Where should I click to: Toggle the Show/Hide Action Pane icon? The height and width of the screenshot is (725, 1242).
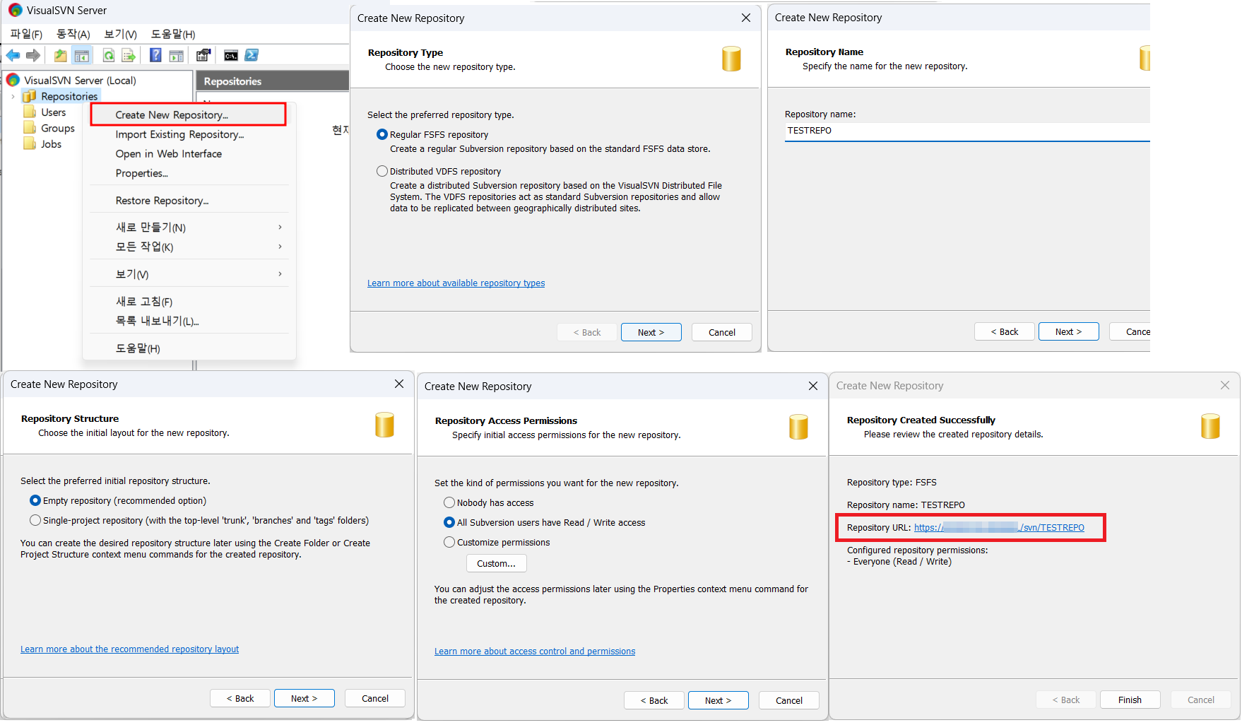tap(176, 55)
